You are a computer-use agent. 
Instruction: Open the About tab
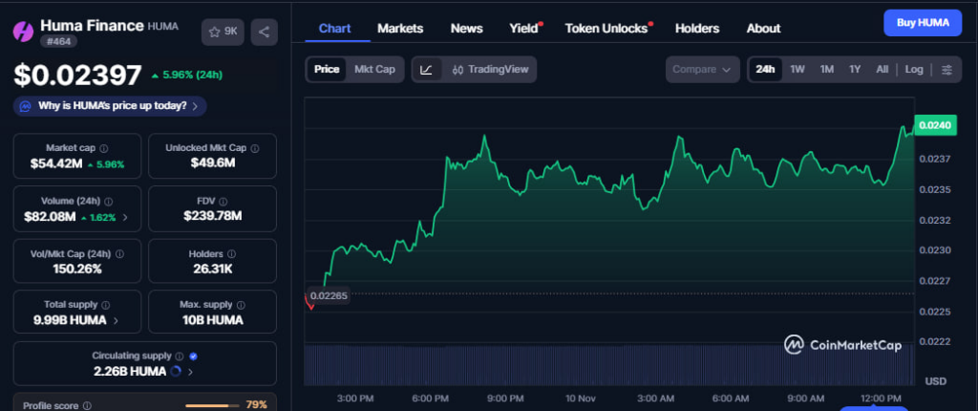click(763, 29)
